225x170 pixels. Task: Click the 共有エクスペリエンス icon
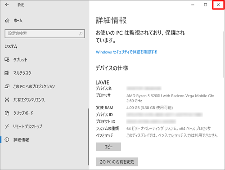pyautogui.click(x=7, y=100)
